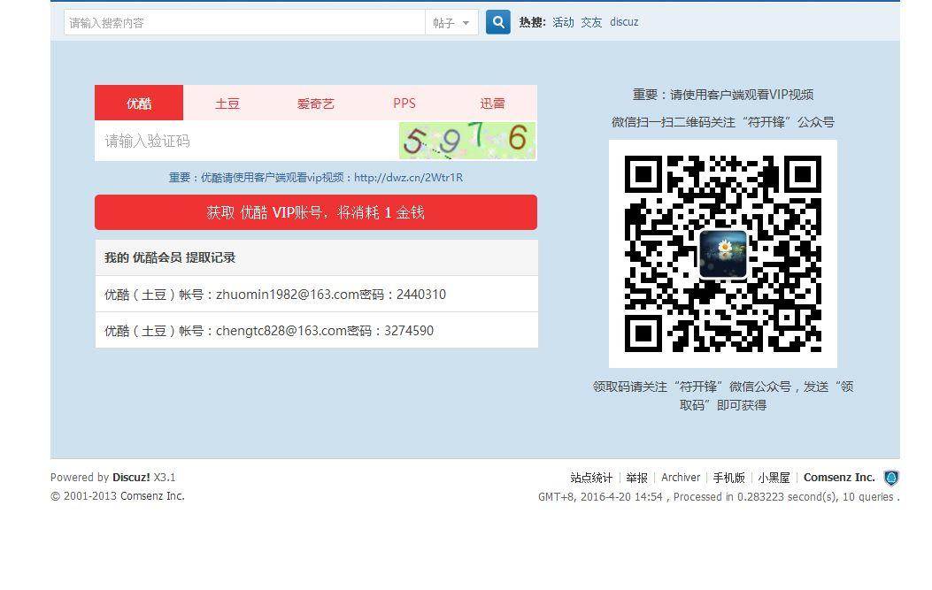Open the 小黑屋 footer link

click(774, 478)
